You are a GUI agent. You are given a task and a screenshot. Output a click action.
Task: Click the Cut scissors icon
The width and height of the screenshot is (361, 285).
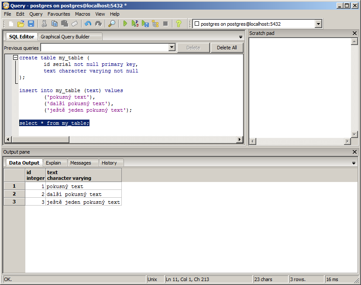click(45, 24)
